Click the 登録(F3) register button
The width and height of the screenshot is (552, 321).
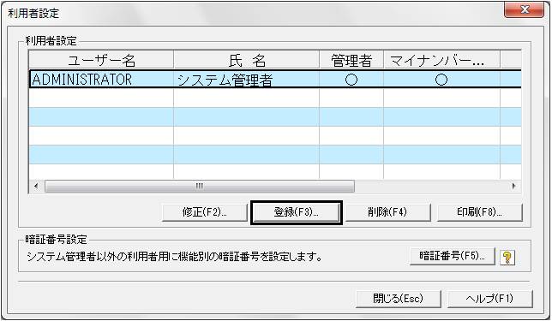[x=297, y=212]
